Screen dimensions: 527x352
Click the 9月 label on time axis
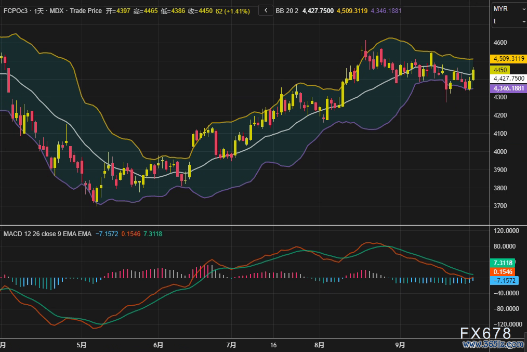coord(400,345)
